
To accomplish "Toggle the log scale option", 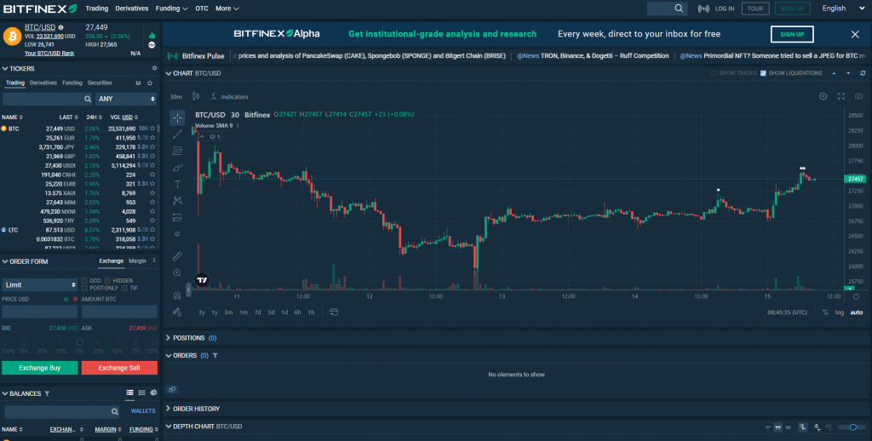I will 839,312.
